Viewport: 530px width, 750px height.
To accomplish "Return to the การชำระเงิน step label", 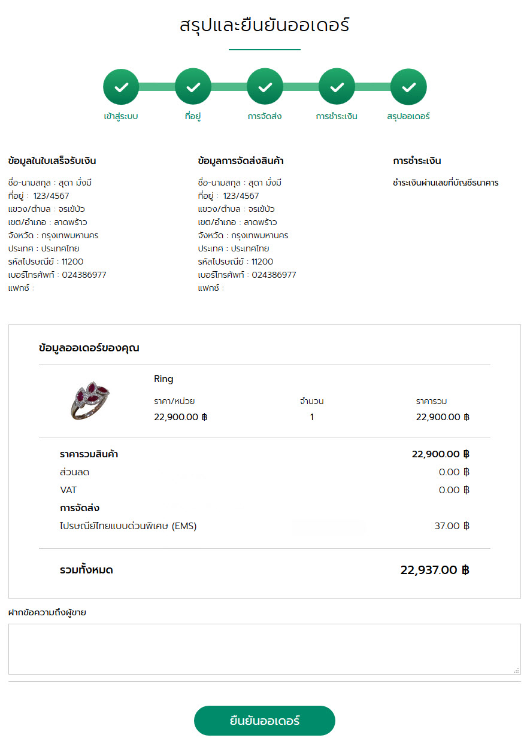I will point(337,116).
